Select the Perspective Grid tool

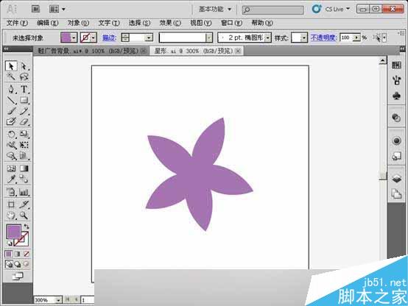(24, 156)
